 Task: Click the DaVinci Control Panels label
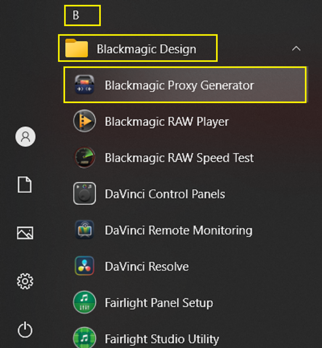pos(165,194)
